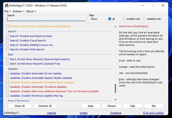This screenshot has height=118, width=172.
Task: Click the 'blue - safe to use' text
Action: tap(130, 61)
